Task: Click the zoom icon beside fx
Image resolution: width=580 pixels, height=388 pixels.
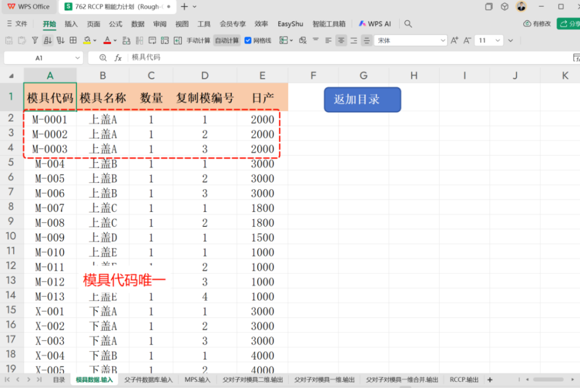Action: pos(103,57)
